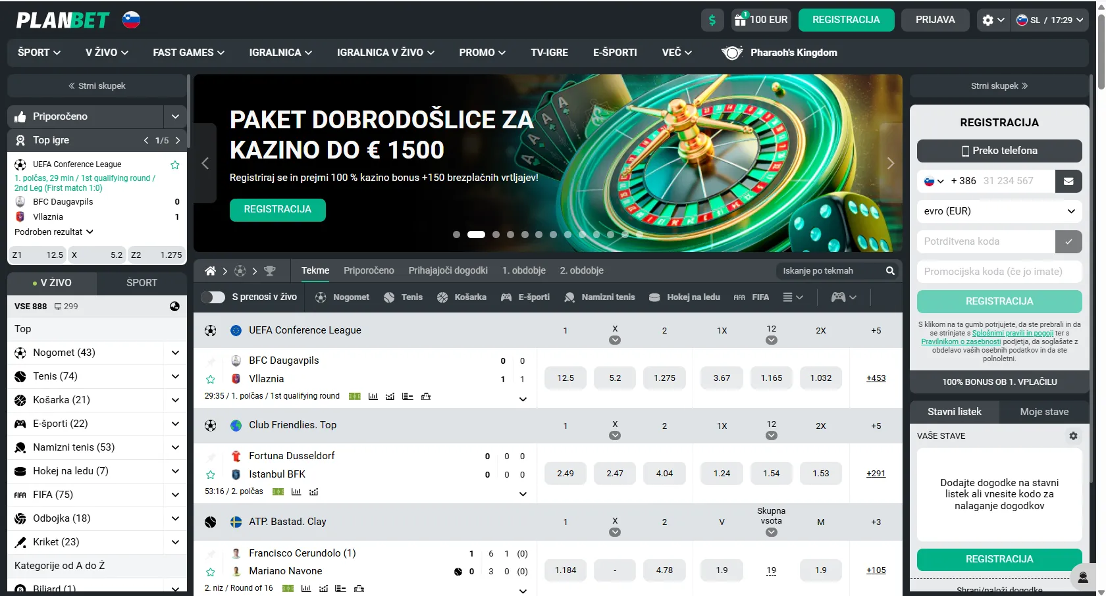The image size is (1106, 596).
Task: Select the first banner slide dot
Action: (x=456, y=235)
